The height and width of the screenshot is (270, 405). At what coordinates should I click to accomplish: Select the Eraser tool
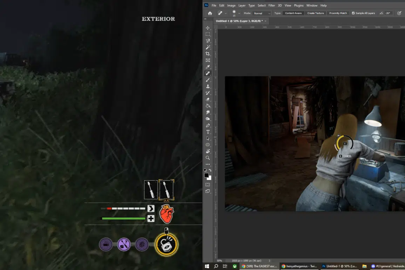208,99
